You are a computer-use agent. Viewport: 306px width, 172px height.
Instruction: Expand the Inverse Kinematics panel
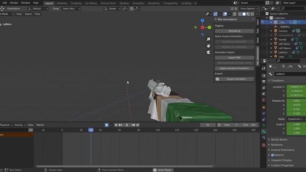pos(283,150)
